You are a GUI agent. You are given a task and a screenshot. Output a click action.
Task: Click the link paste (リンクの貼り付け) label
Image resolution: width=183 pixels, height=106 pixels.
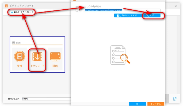[93, 7]
